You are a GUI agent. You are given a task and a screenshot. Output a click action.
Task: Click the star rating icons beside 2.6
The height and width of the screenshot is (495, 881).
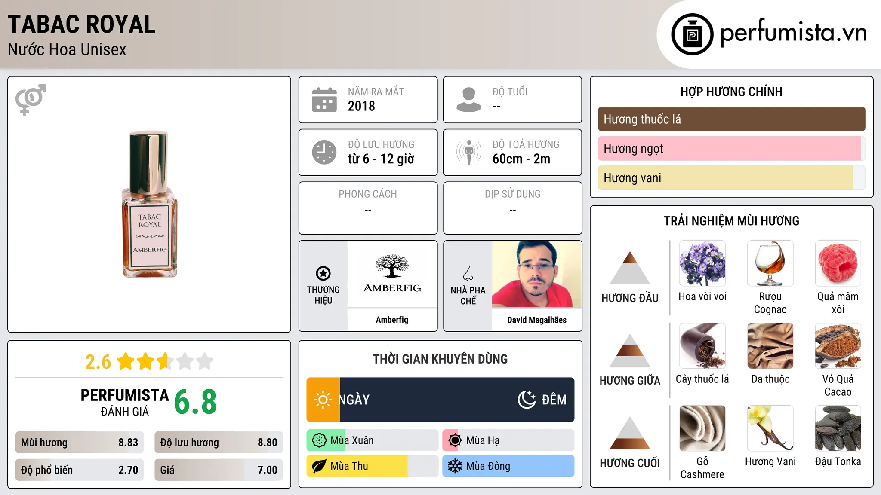[165, 361]
